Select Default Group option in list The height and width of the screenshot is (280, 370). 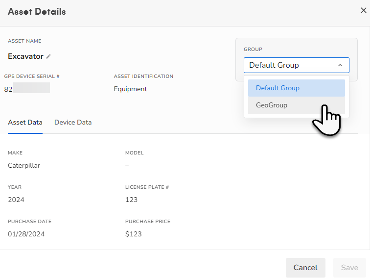click(x=297, y=88)
